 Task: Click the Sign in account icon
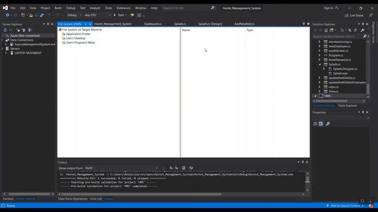click(x=337, y=8)
